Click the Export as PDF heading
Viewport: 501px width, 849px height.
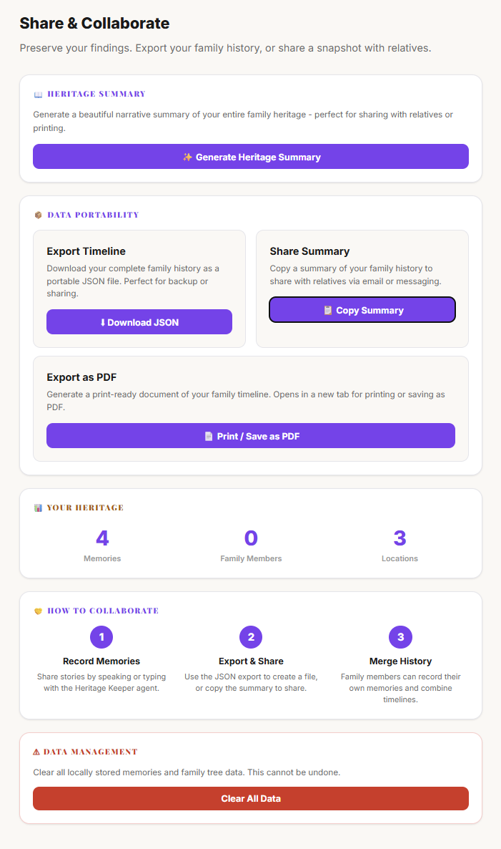tap(81, 377)
